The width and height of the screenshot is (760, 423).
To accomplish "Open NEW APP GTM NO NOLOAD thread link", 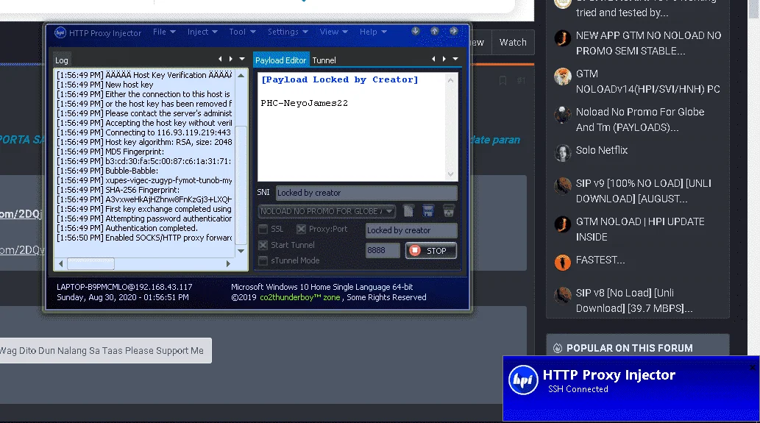I will (648, 43).
